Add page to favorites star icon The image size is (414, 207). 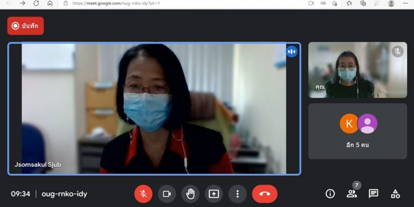click(334, 3)
